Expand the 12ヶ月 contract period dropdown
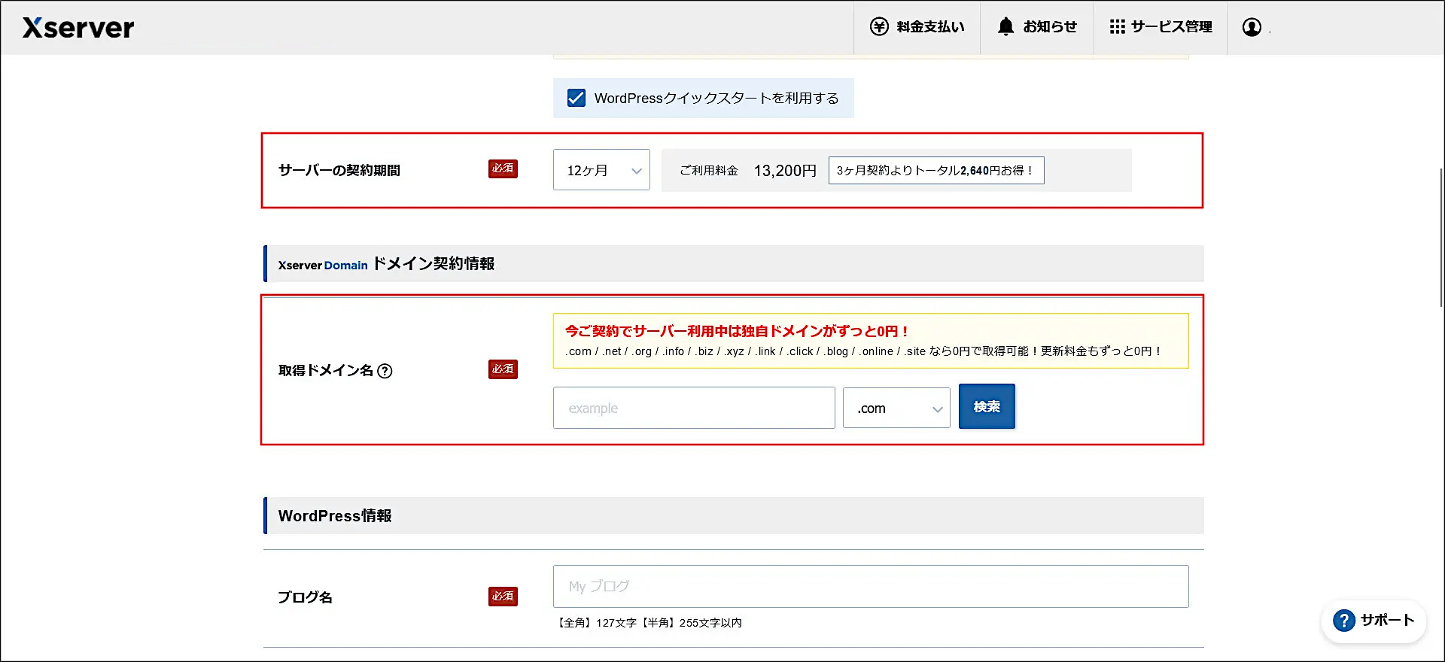The width and height of the screenshot is (1445, 662). (x=601, y=170)
